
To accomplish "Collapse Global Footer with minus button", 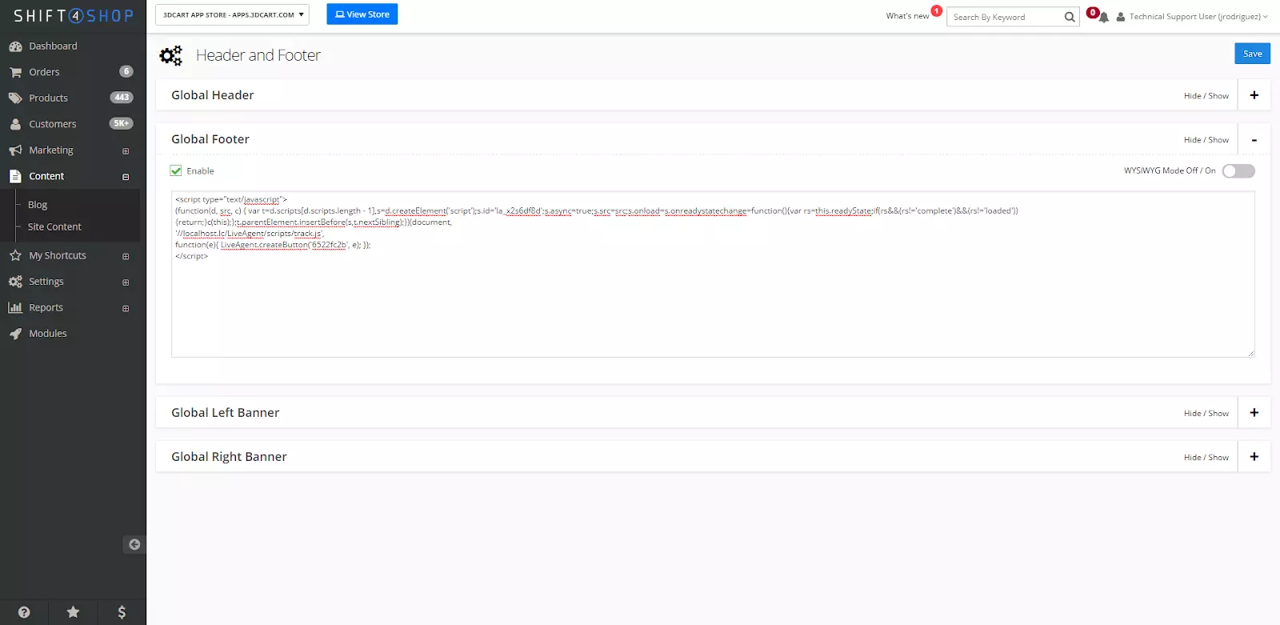I will [x=1254, y=140].
